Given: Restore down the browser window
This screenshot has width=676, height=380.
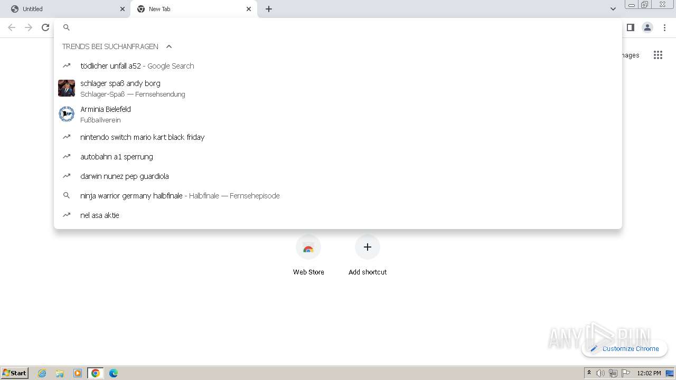Looking at the screenshot, I should 645,5.
